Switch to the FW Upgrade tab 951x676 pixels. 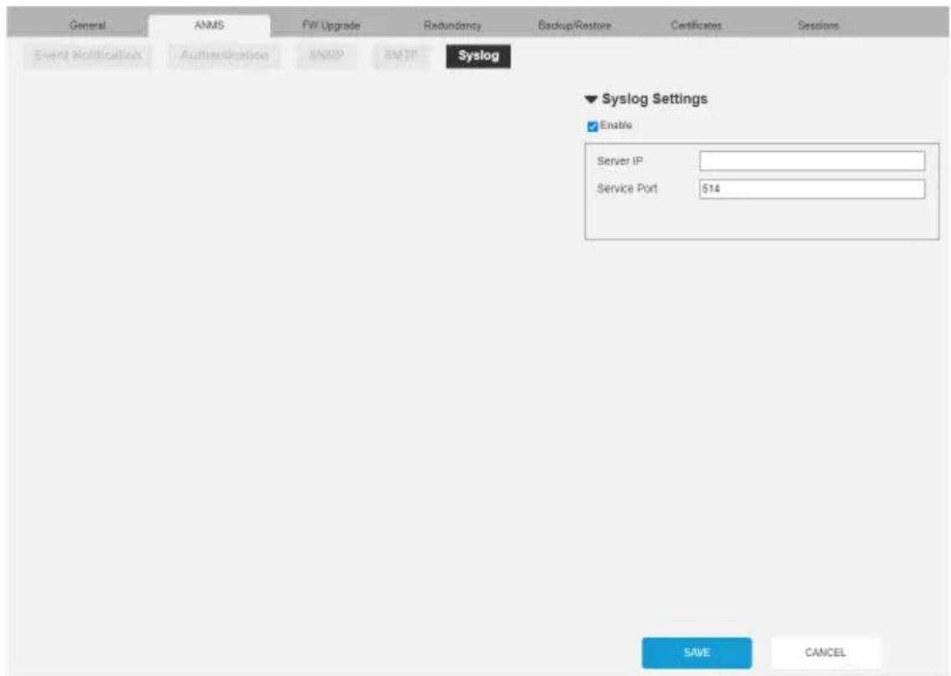click(x=331, y=25)
